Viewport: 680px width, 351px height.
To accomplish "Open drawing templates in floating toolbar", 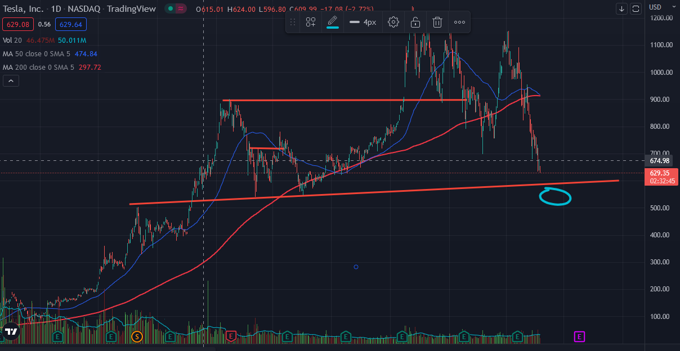I will 311,22.
